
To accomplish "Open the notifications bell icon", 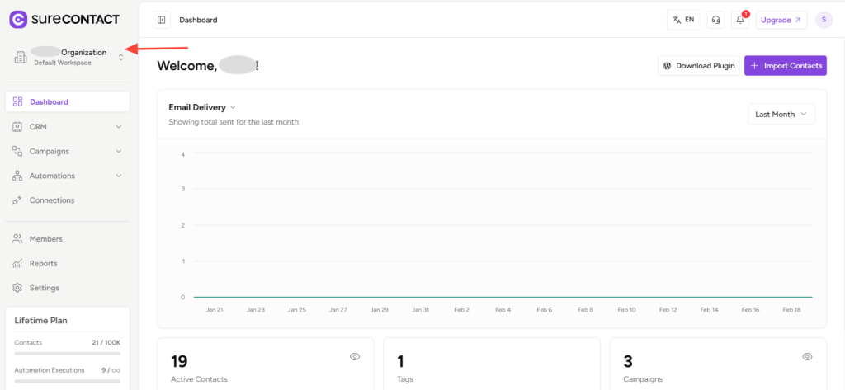I will click(x=740, y=21).
